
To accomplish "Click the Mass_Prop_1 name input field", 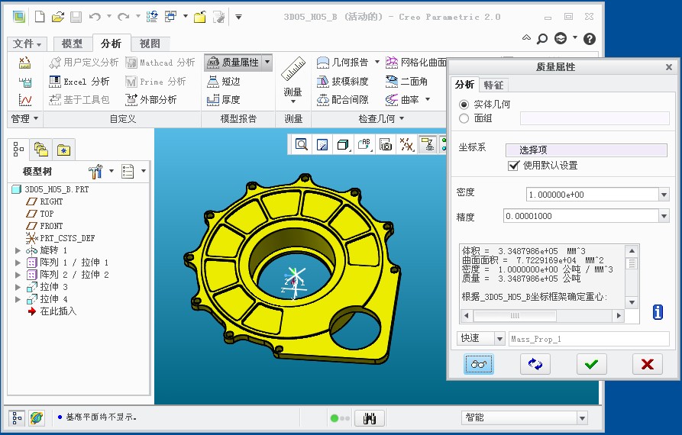I will [588, 339].
